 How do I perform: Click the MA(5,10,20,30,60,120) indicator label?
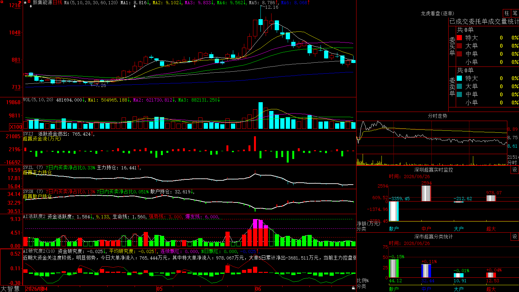pos(91,3)
